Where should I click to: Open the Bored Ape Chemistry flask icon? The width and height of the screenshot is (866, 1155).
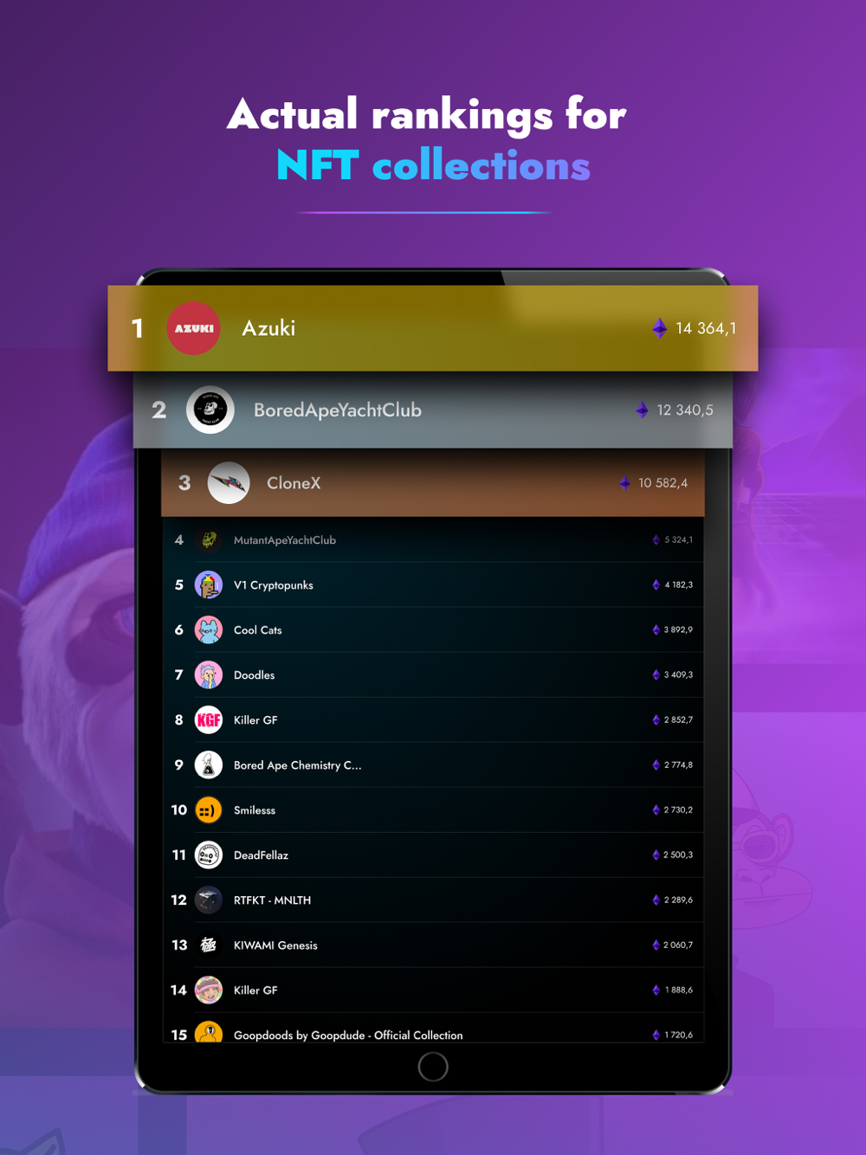pos(209,765)
